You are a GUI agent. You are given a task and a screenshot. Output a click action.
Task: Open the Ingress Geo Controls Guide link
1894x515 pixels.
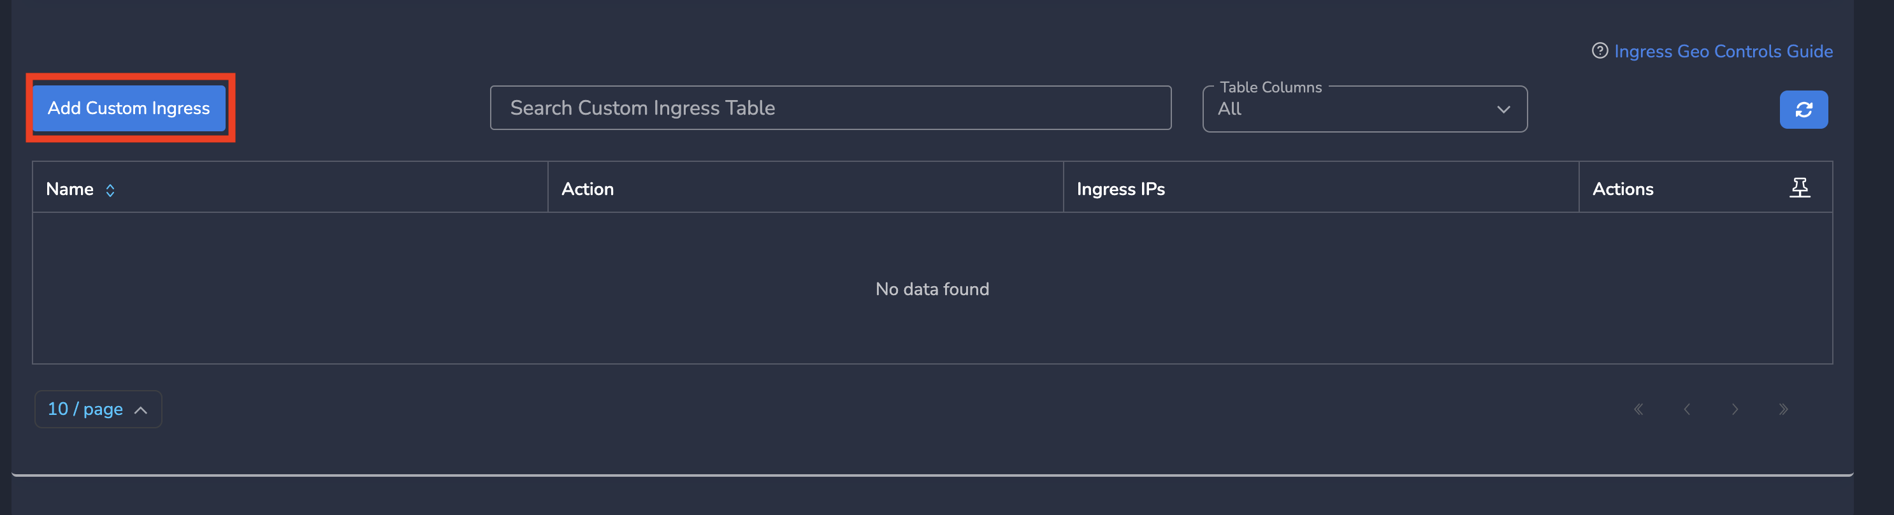click(x=1723, y=52)
